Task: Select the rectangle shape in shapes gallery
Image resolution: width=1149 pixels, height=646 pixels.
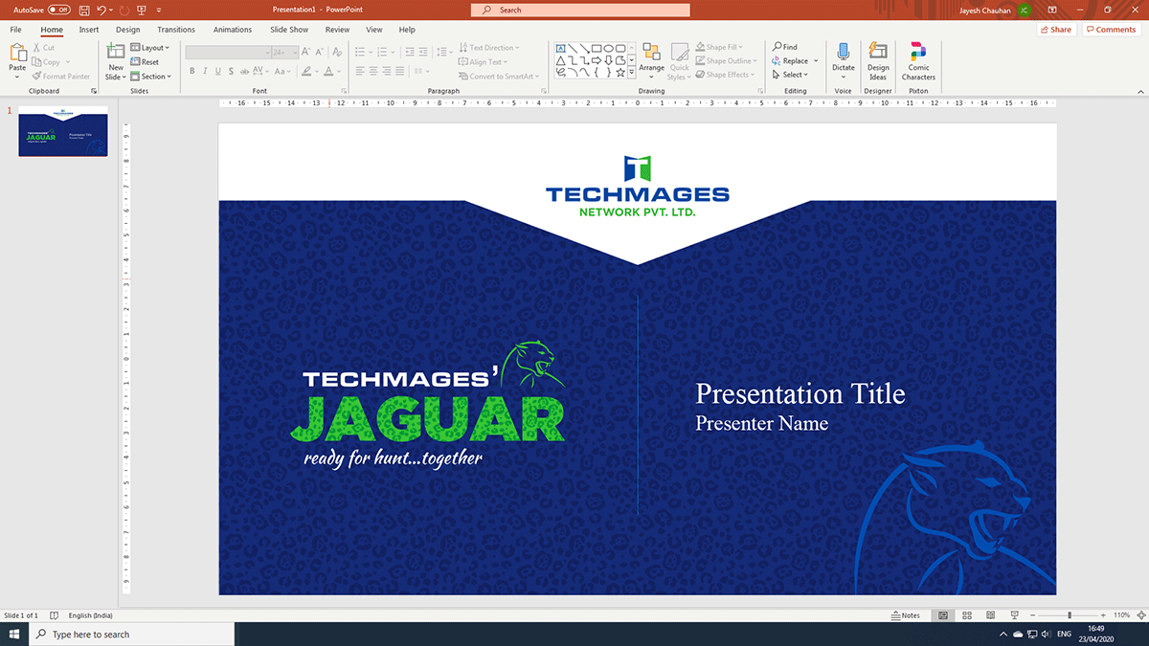Action: pyautogui.click(x=597, y=48)
